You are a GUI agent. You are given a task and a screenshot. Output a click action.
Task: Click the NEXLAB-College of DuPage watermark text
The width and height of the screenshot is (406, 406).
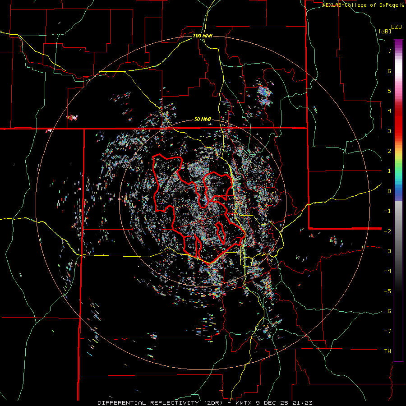[x=363, y=5]
